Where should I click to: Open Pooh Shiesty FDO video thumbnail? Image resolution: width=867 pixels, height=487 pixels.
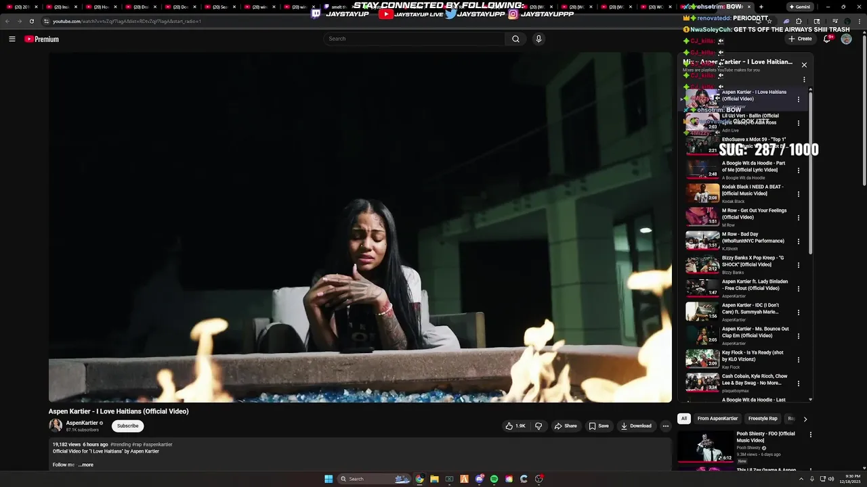[x=706, y=446]
